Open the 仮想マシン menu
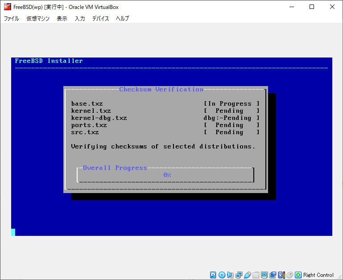Screen dimensions: 343x280 [x=38, y=18]
